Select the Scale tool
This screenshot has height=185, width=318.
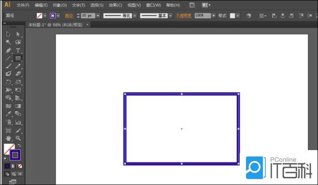18,82
